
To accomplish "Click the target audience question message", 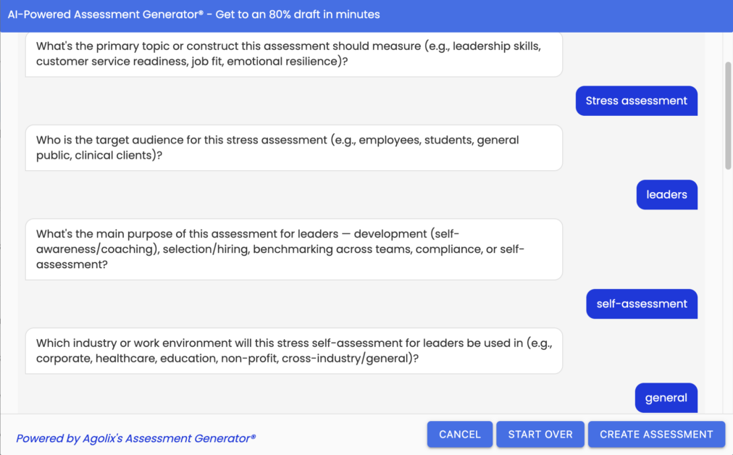I will click(x=293, y=148).
